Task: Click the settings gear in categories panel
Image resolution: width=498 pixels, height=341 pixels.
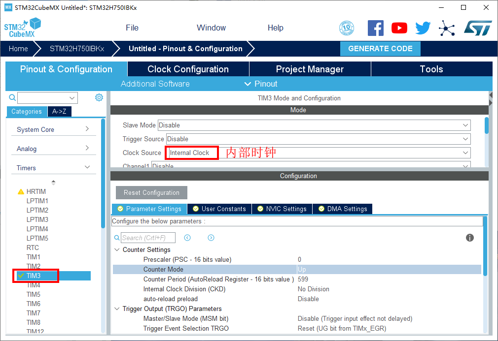Action: click(x=99, y=97)
